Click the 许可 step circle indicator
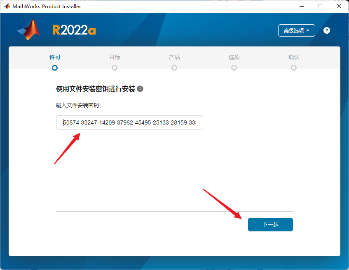This screenshot has height=270, width=349. tap(55, 68)
